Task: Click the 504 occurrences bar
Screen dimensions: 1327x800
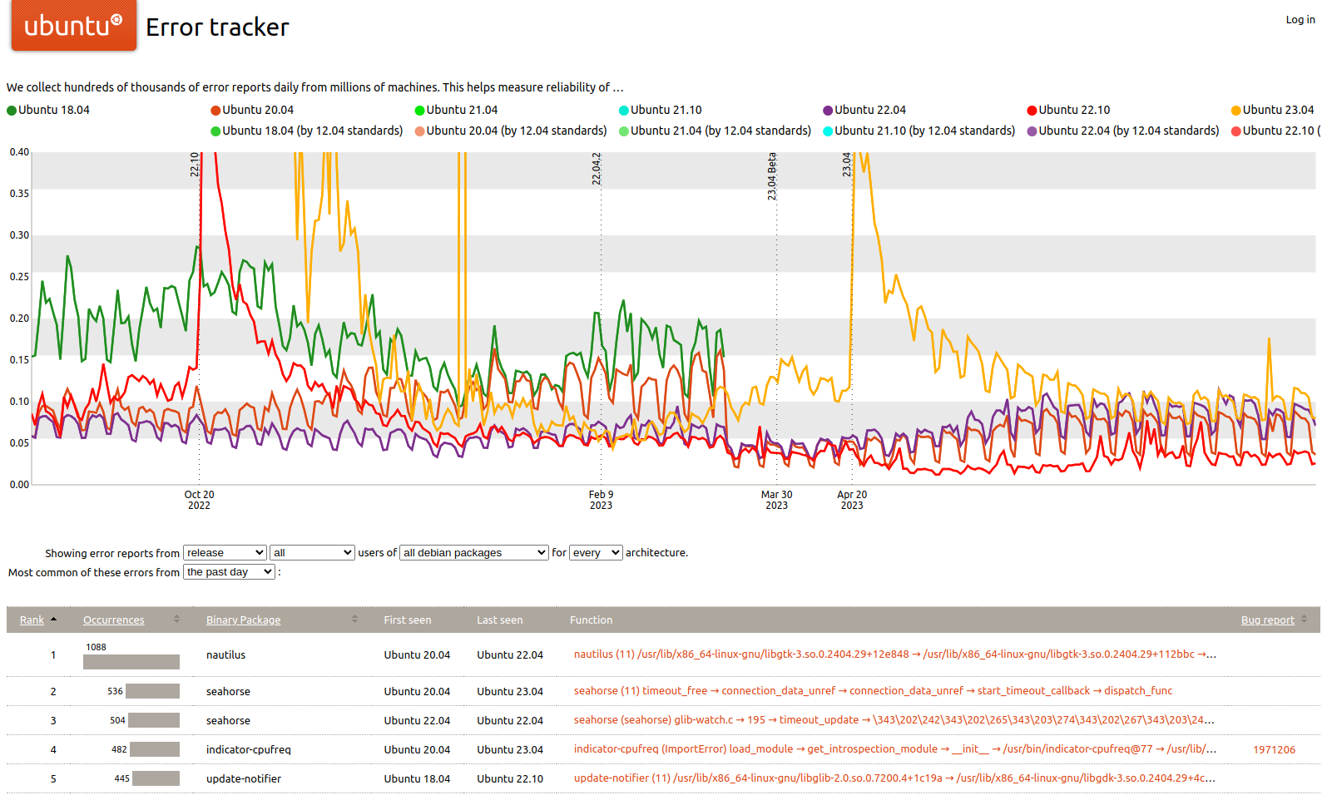Action: [x=154, y=720]
